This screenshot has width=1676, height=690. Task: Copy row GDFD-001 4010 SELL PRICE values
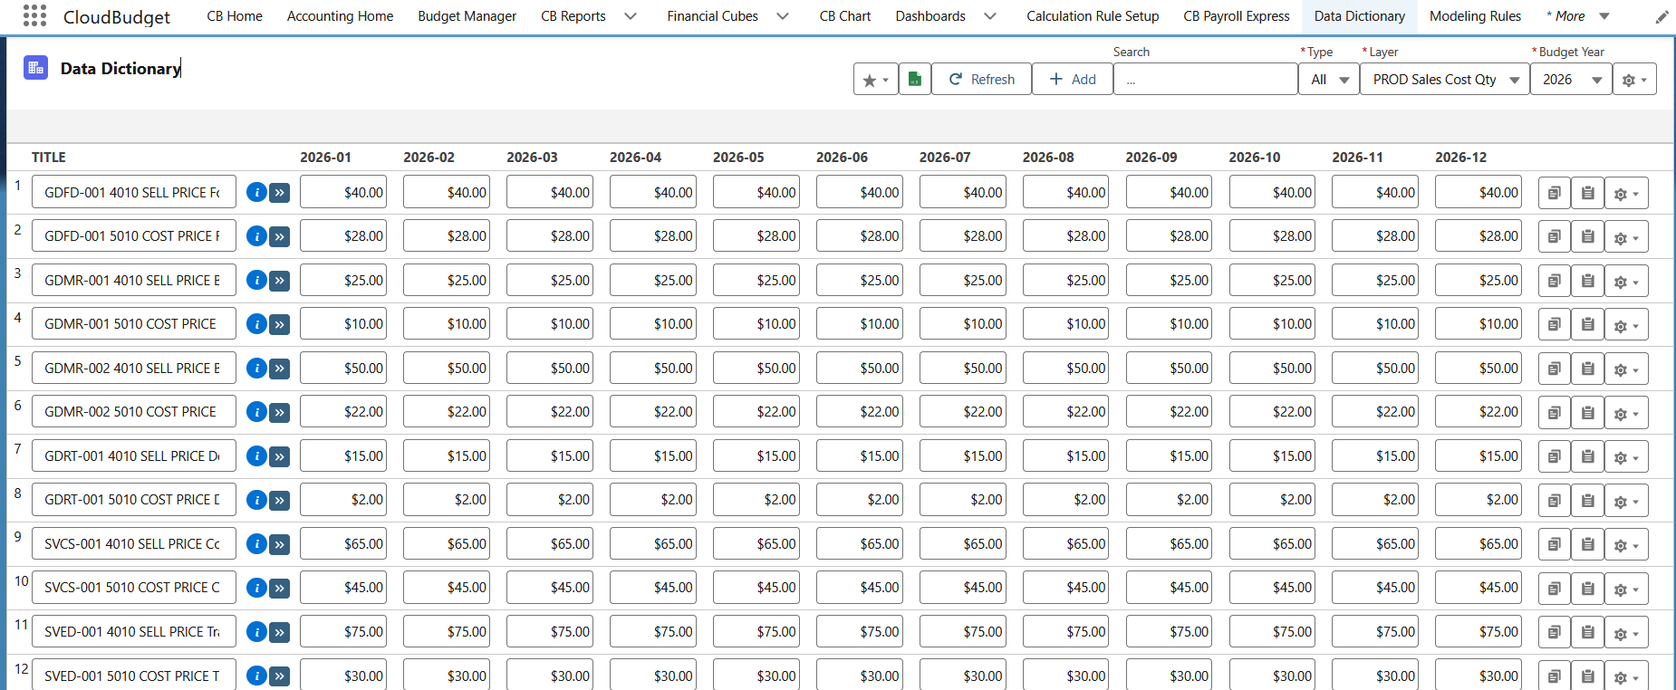1555,193
